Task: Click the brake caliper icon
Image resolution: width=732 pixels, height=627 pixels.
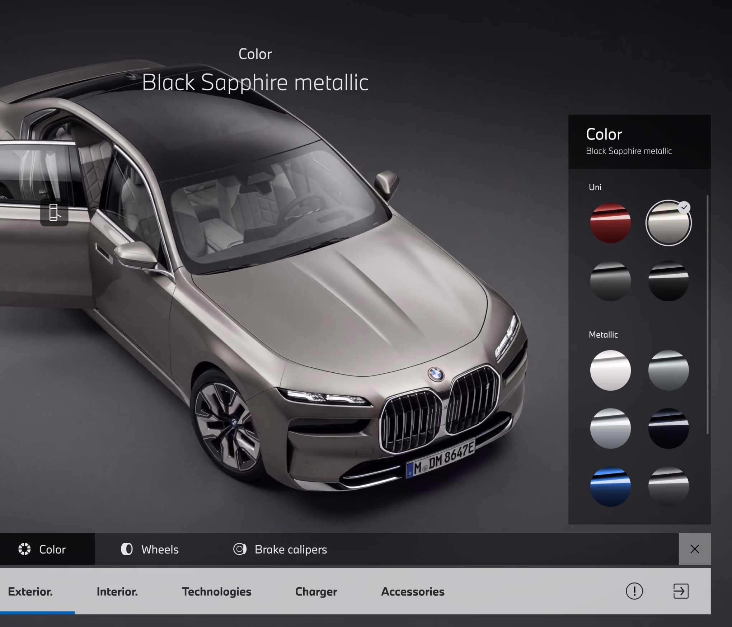Action: point(240,549)
